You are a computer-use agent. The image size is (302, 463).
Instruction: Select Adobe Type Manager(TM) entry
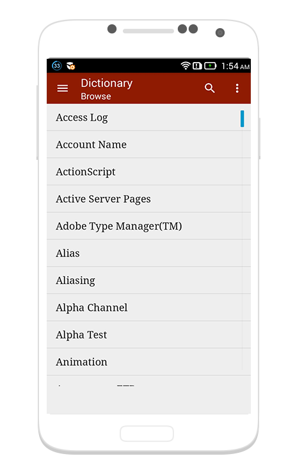148,226
